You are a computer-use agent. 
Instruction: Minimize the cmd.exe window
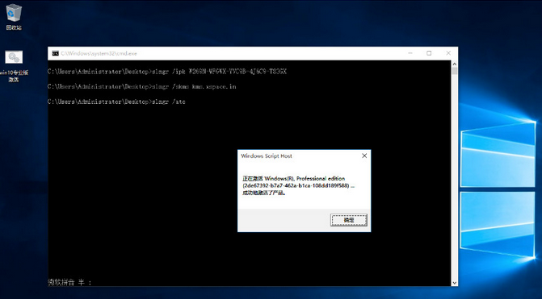(x=410, y=53)
